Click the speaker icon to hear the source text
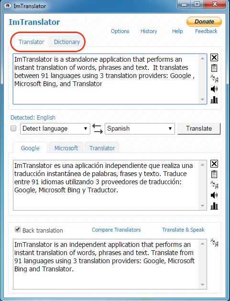 tap(214, 89)
